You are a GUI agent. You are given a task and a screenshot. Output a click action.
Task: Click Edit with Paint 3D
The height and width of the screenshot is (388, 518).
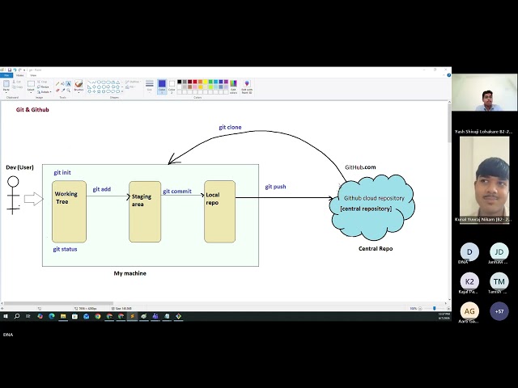(247, 86)
